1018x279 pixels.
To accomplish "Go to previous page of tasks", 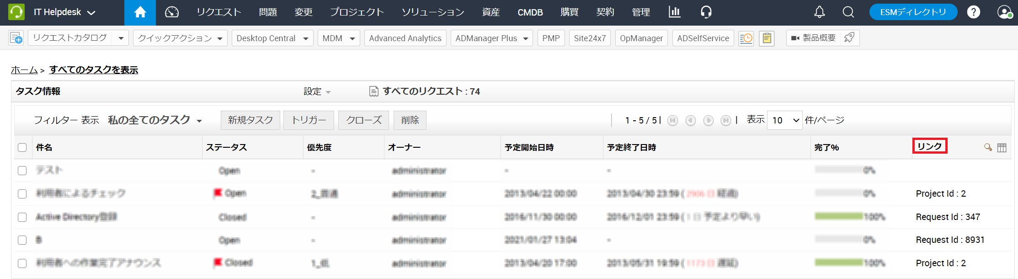I will coord(690,120).
